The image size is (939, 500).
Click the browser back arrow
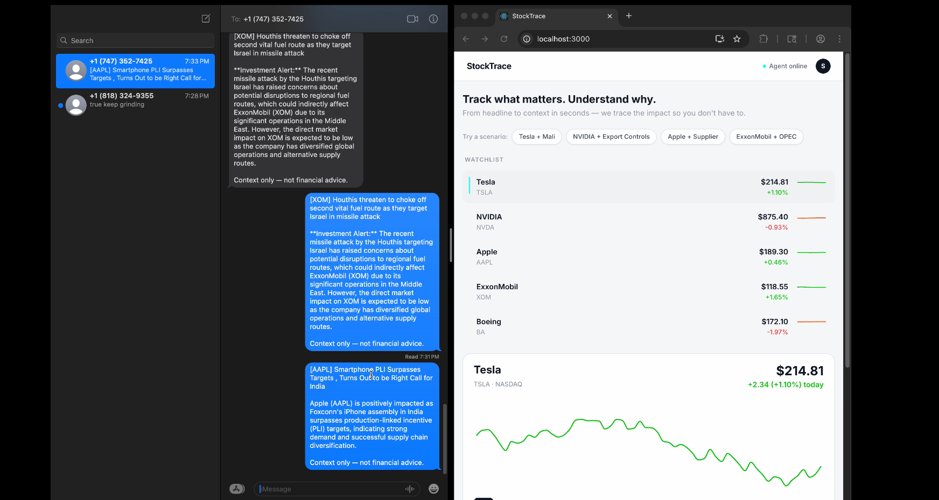pyautogui.click(x=466, y=39)
